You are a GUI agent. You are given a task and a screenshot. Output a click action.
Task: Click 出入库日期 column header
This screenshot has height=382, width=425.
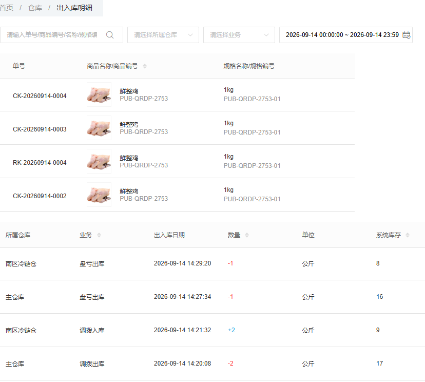169,235
